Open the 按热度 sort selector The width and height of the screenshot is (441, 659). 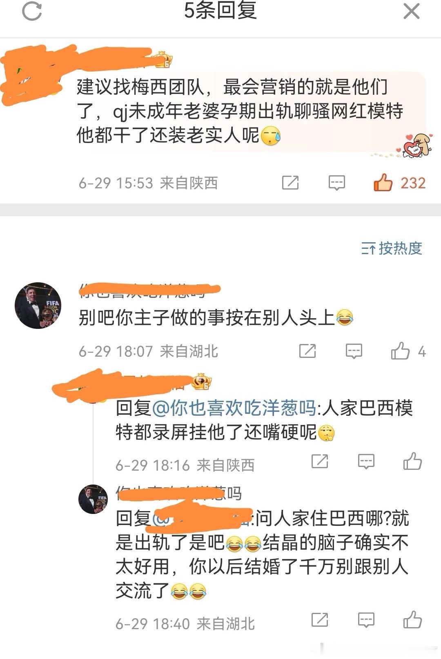pos(392,248)
